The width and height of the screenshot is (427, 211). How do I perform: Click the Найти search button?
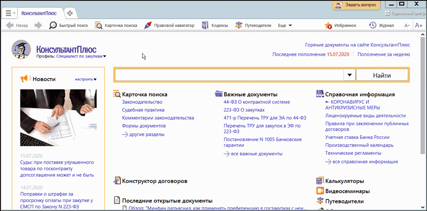382,75
